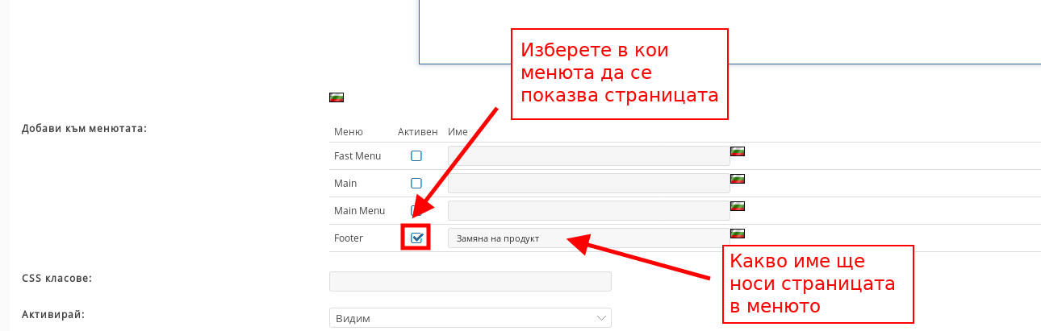The width and height of the screenshot is (1041, 331).
Task: Tick the Main row active checkbox
Action: tap(416, 184)
